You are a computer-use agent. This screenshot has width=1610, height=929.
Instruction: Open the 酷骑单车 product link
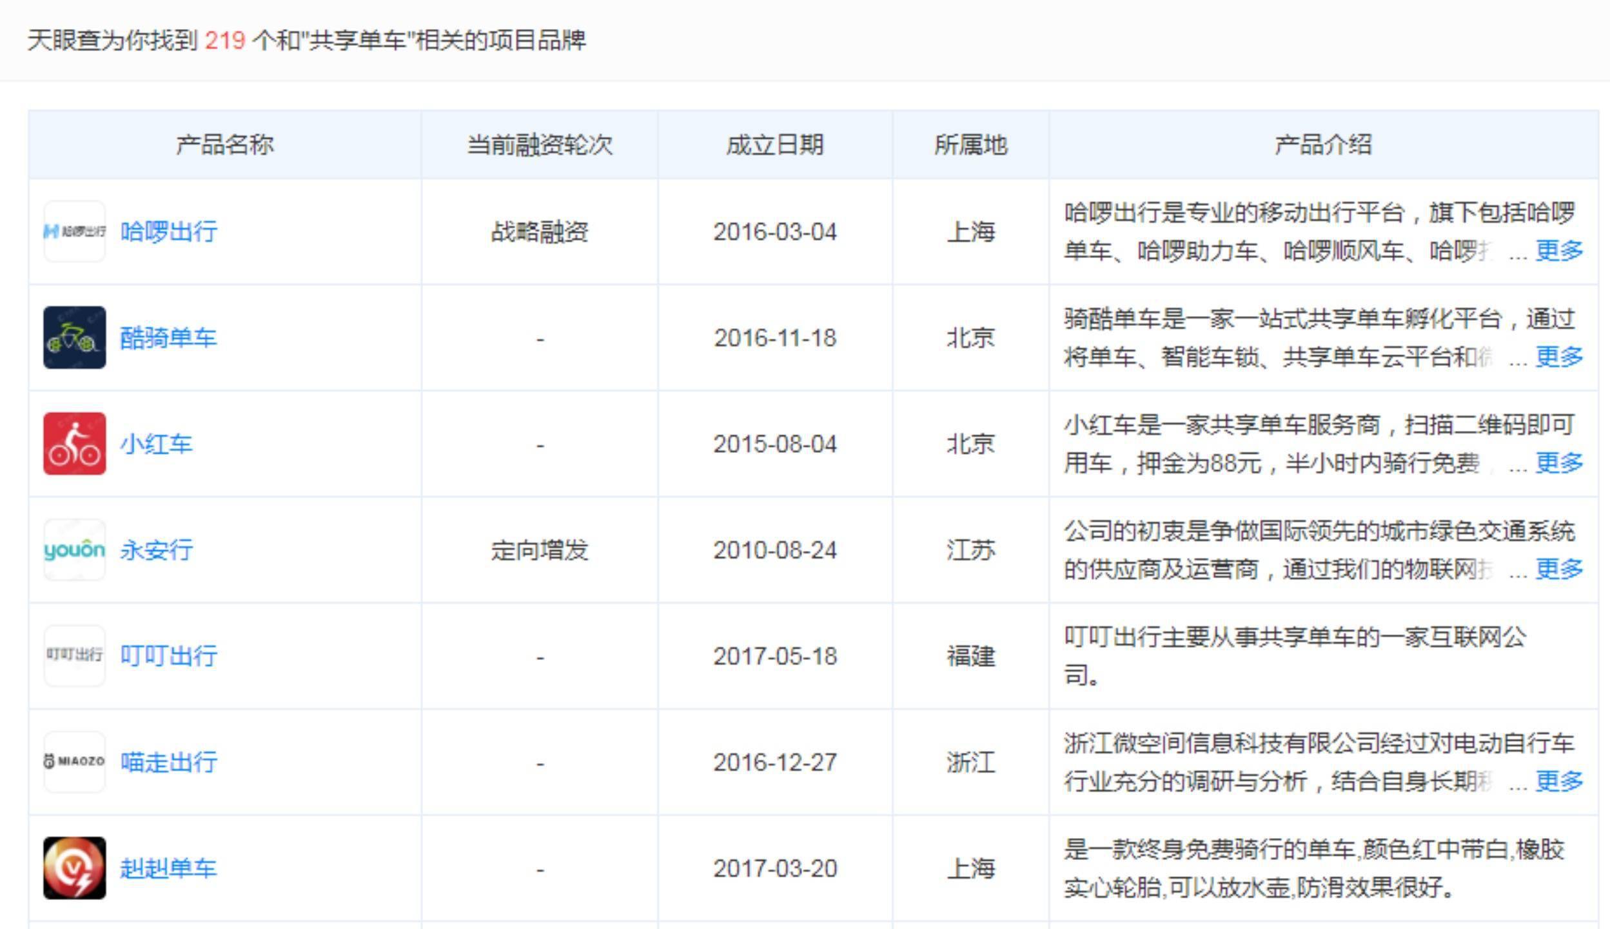tap(169, 337)
